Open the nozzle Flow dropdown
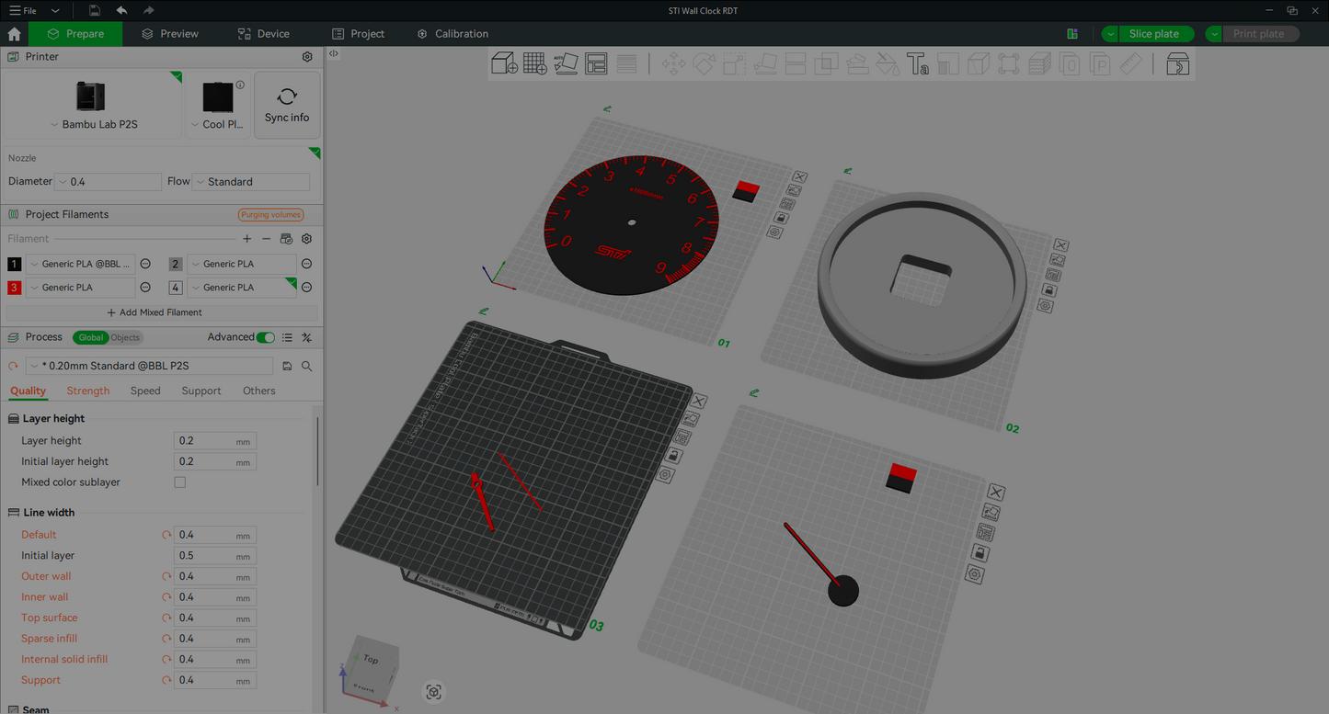Screen dimensions: 1329x714 click(251, 182)
